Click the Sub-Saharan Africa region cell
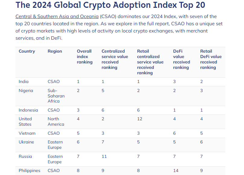This screenshot has width=244, height=175. (x=56, y=96)
